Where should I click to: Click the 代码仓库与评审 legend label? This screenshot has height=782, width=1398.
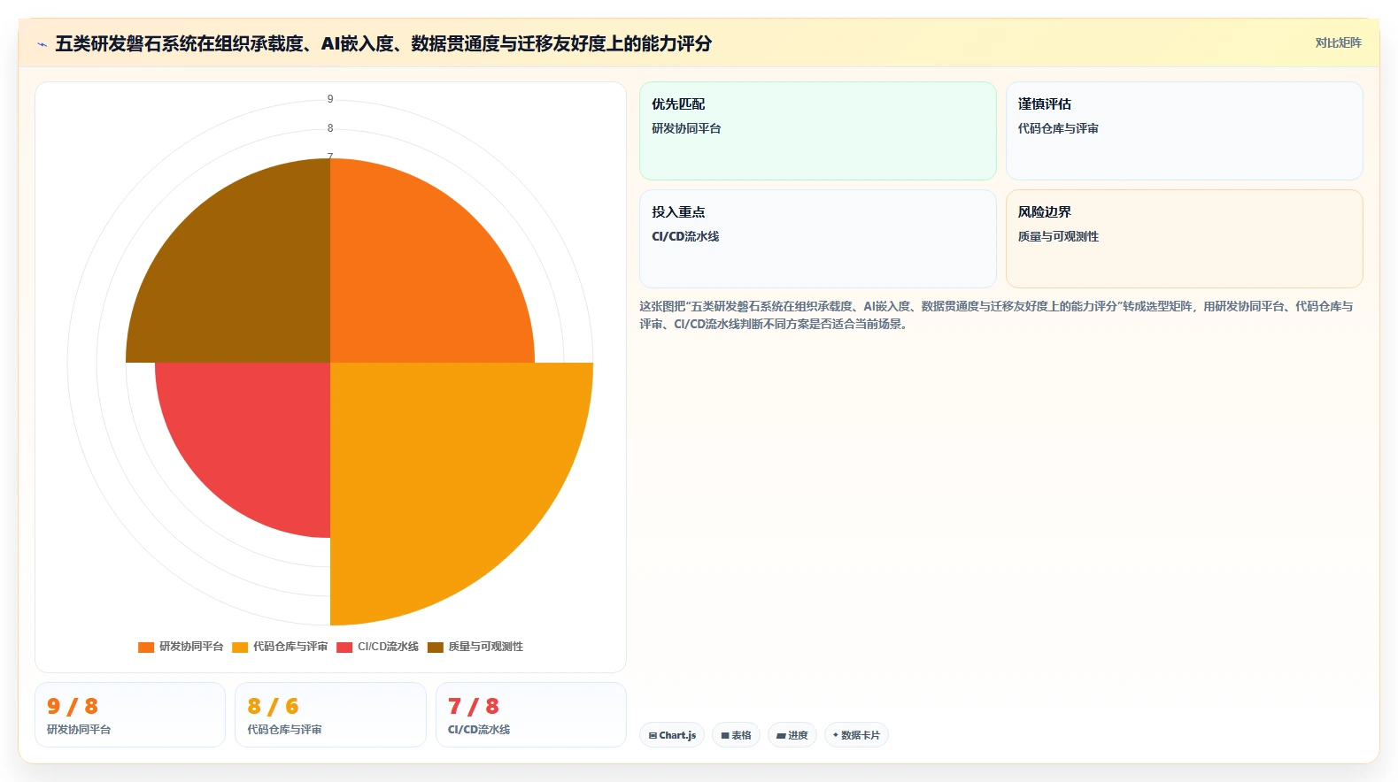tap(290, 647)
